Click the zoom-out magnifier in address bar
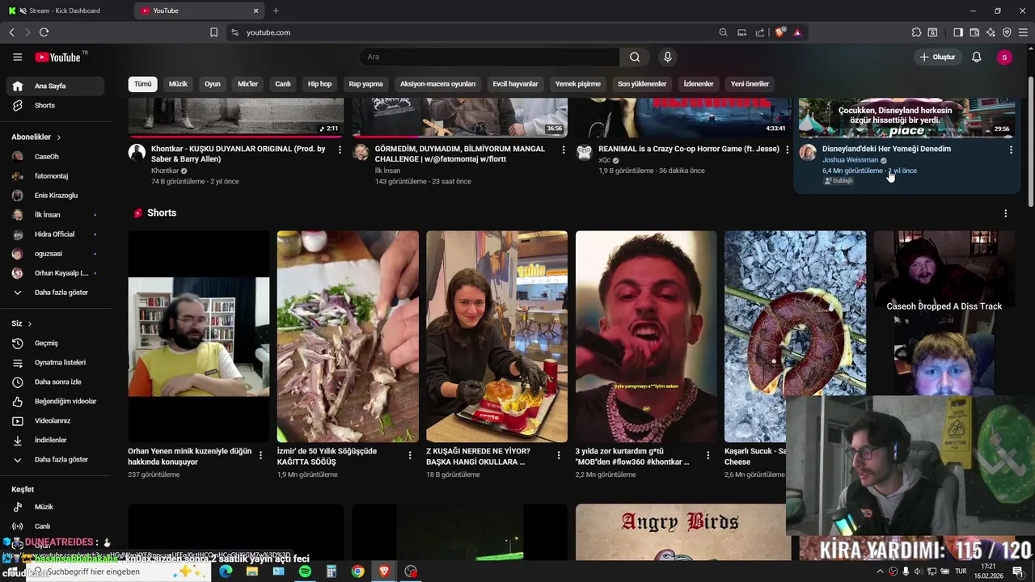 (x=723, y=32)
